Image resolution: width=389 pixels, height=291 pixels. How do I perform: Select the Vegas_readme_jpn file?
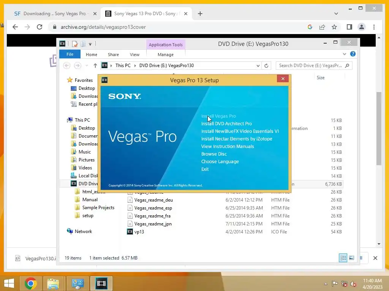[x=153, y=224]
